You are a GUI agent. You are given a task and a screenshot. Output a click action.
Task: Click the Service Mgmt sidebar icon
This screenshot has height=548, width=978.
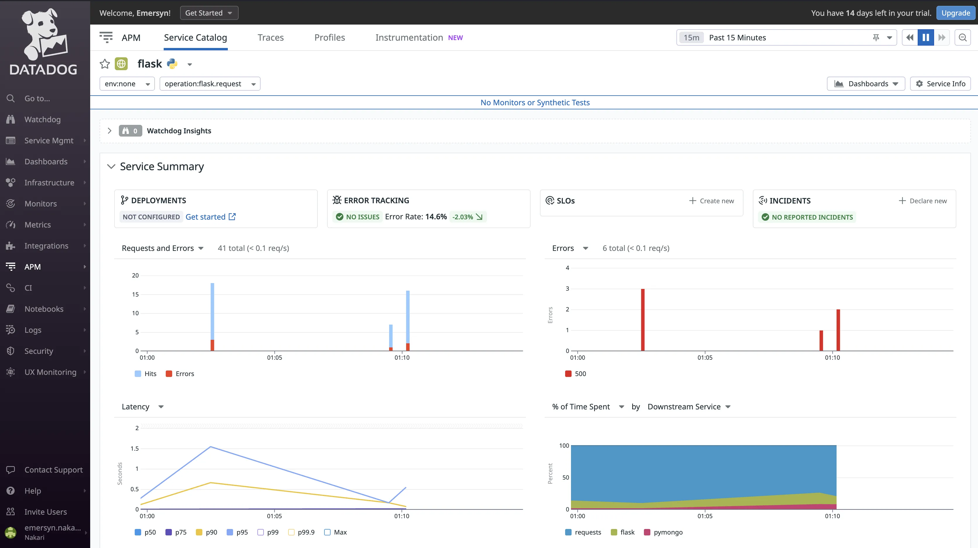point(10,140)
